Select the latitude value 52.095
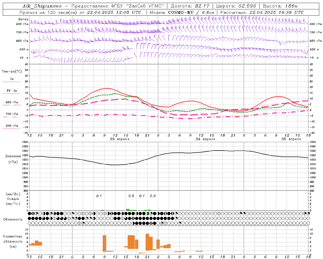This screenshot has width=323, height=259. pyautogui.click(x=247, y=6)
